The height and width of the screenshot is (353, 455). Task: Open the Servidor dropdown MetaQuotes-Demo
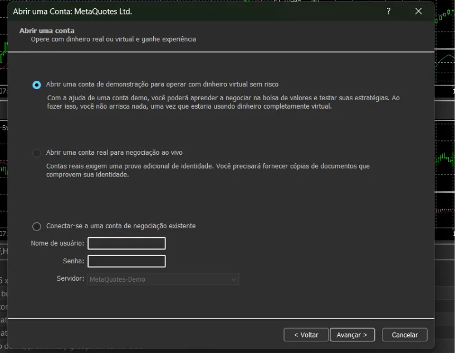[163, 280]
